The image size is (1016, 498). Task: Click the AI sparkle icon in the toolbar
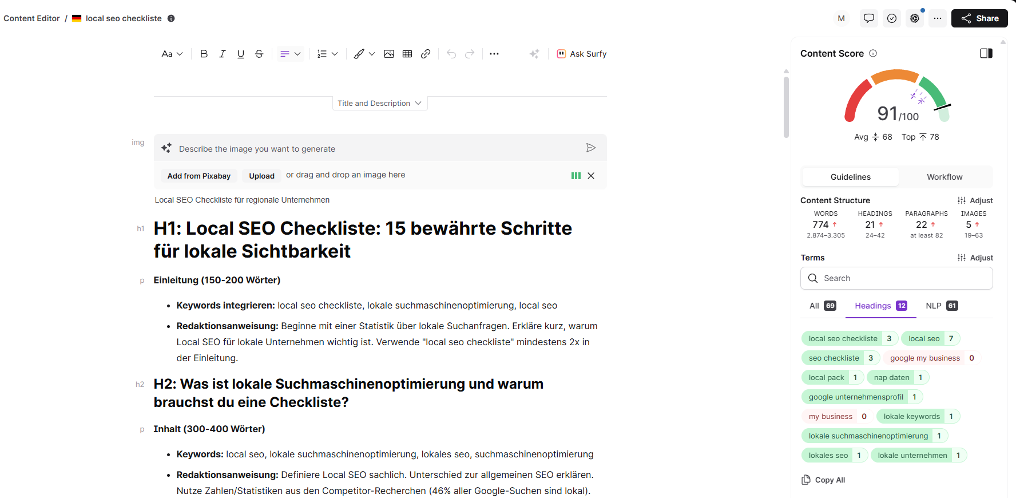(x=534, y=54)
